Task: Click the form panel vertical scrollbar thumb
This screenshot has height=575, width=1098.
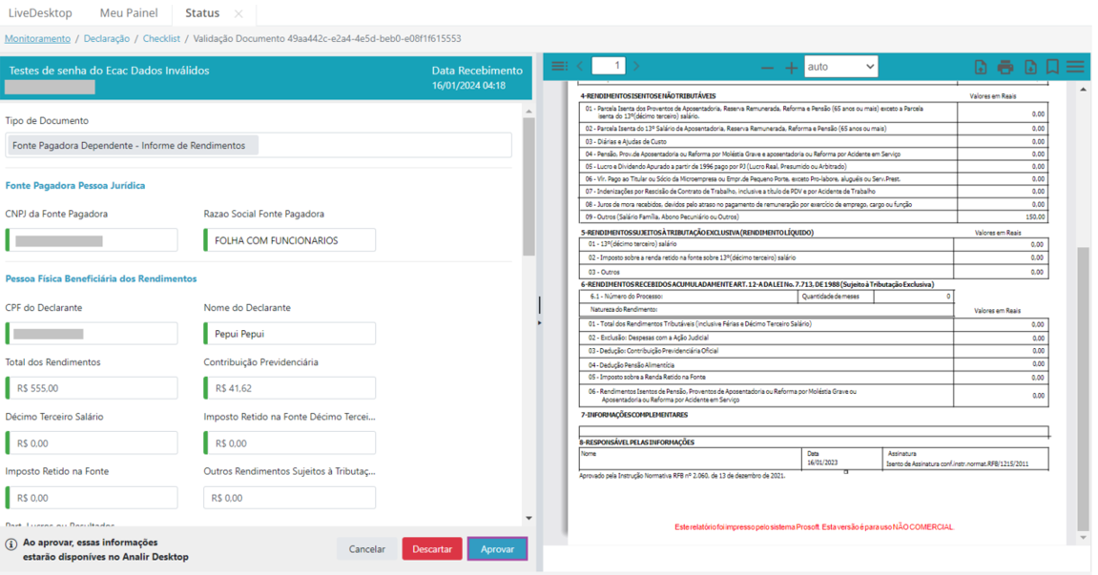Action: pos(528,187)
